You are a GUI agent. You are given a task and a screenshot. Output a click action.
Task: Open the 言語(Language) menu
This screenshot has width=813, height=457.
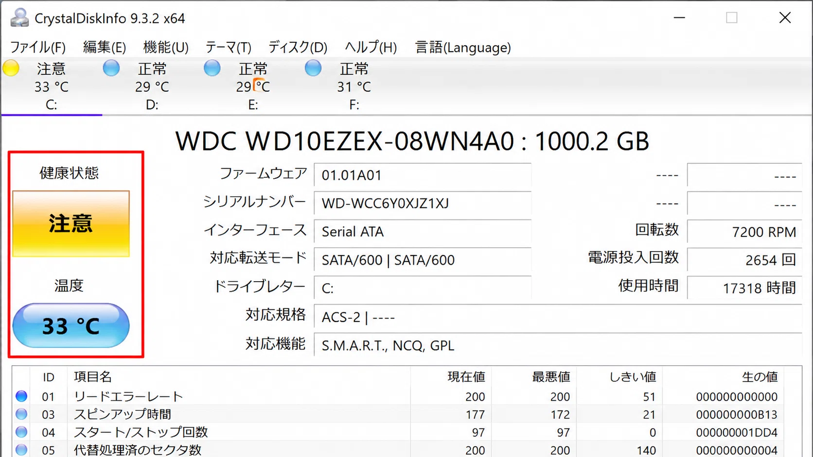click(x=462, y=47)
